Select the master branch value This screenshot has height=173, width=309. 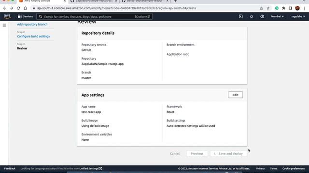pos(86,78)
